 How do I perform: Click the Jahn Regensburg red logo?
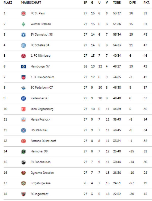23,109
